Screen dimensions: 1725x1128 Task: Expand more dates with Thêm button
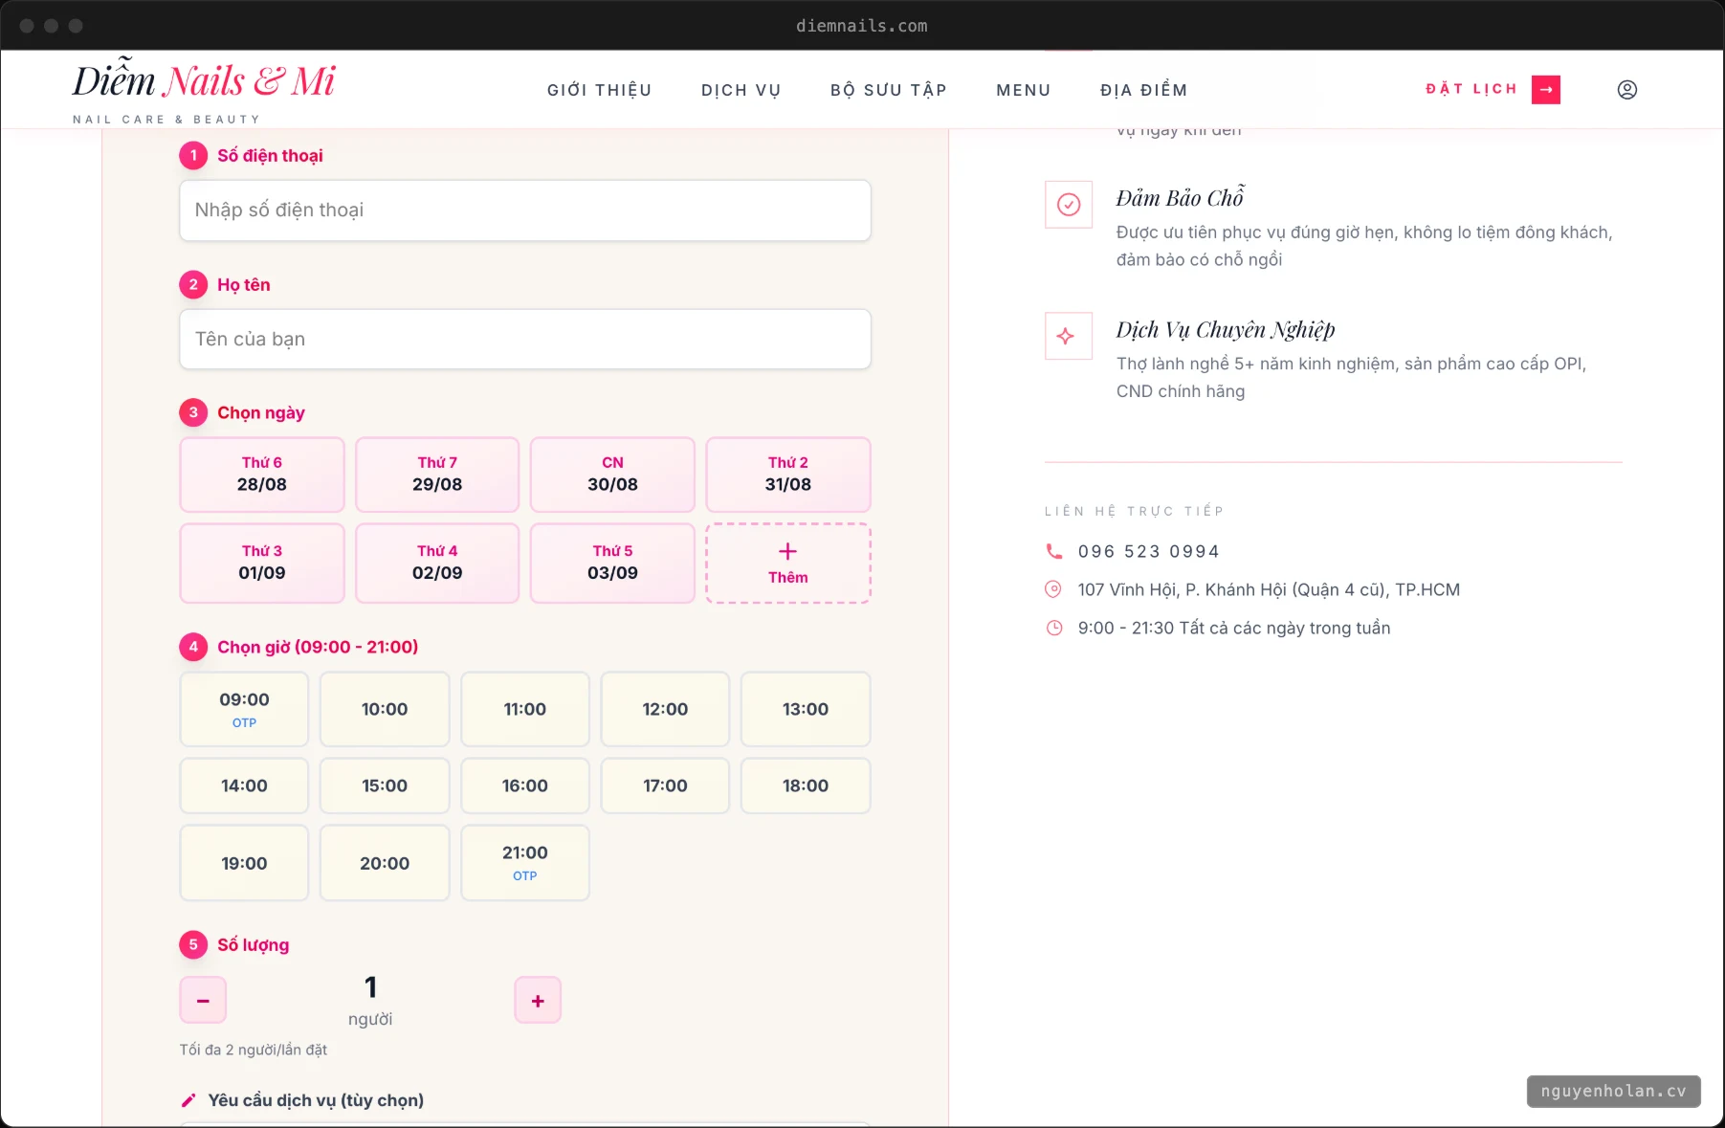[x=788, y=563]
